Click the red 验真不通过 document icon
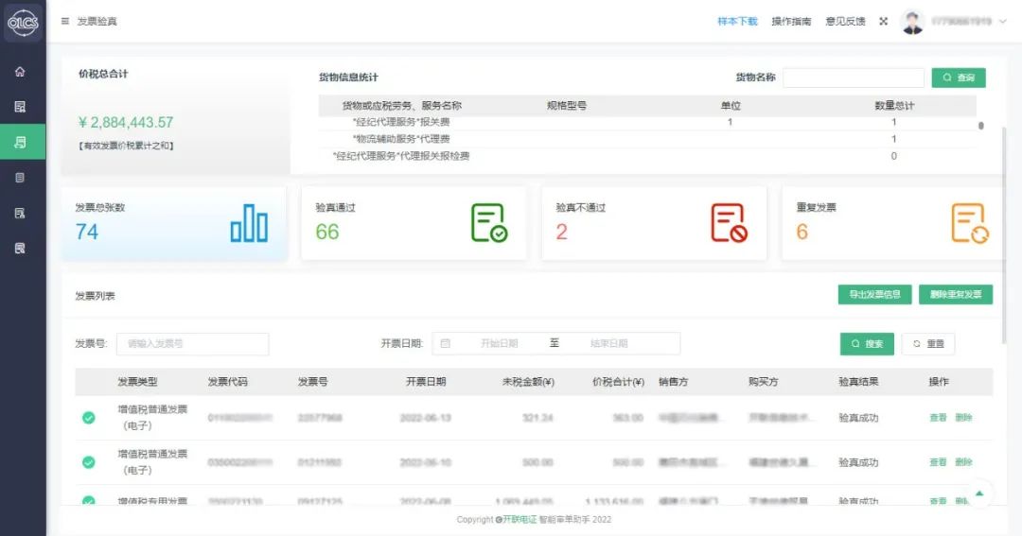This screenshot has width=1022, height=536. [x=729, y=223]
